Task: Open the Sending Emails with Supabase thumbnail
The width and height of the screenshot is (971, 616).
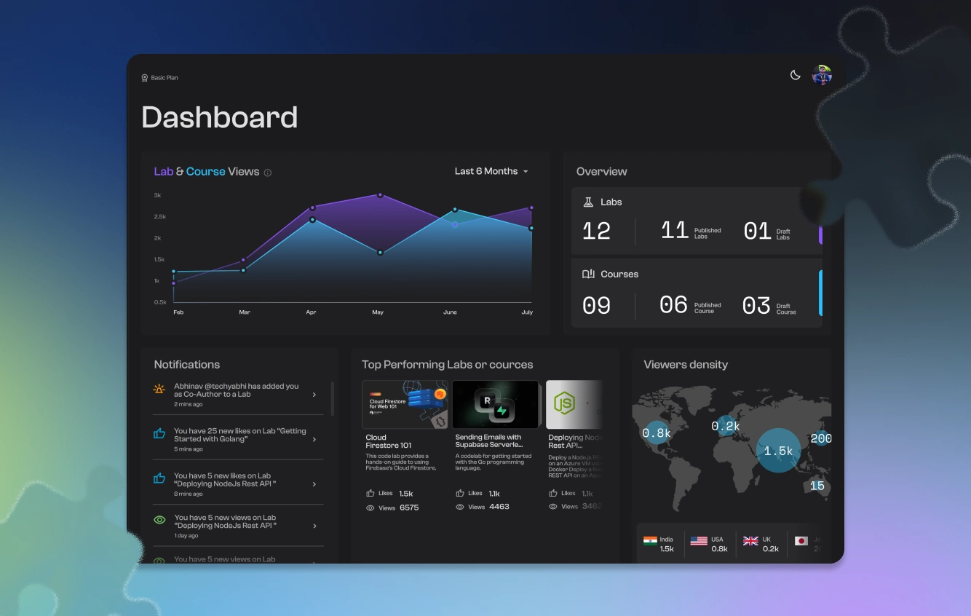Action: pos(496,404)
